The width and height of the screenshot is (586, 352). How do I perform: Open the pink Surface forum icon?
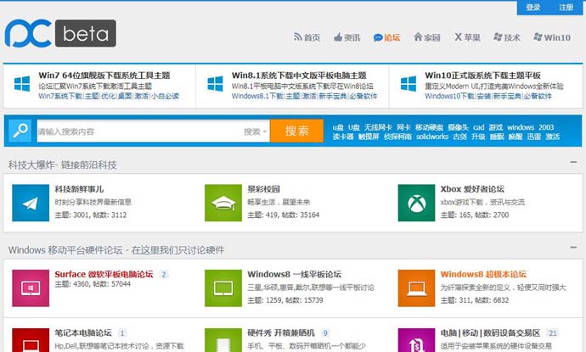31,288
